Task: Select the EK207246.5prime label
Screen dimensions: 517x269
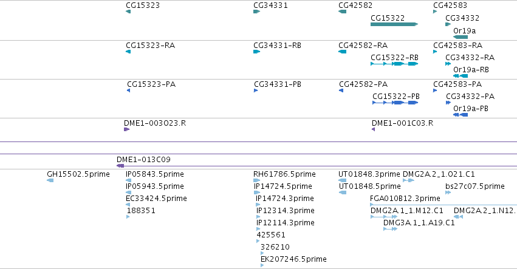Action: point(293,259)
